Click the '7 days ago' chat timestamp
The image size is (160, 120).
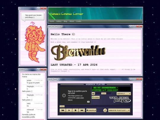click(x=39, y=109)
